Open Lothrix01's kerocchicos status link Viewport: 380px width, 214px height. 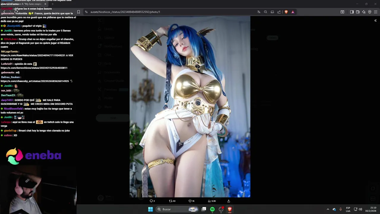34,68
